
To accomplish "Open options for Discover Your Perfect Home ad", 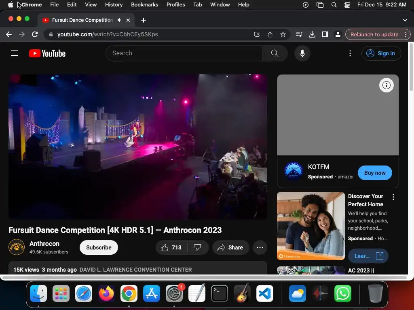I will [393, 197].
